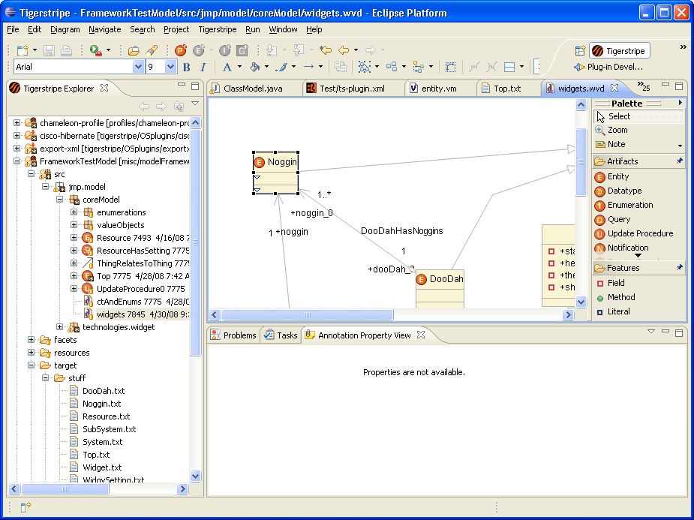
Task: Open the Arial font name dropdown
Action: pyautogui.click(x=138, y=67)
